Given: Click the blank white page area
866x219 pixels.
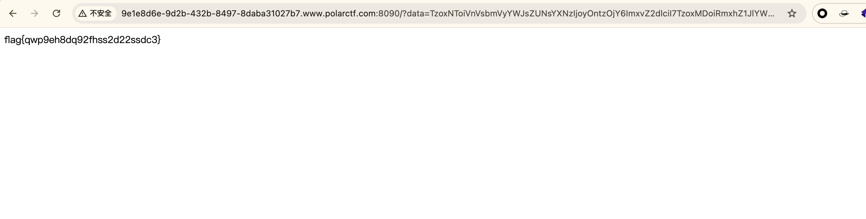Looking at the screenshot, I should [x=433, y=134].
